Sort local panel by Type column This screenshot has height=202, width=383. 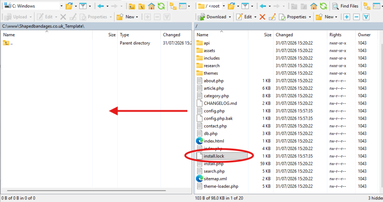click(x=139, y=35)
